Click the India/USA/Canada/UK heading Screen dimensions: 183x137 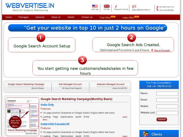tap(55, 124)
